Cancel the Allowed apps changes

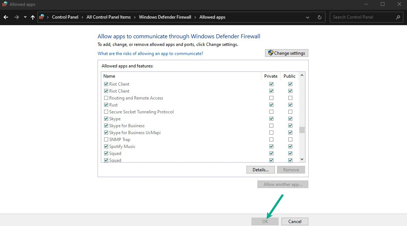295,221
